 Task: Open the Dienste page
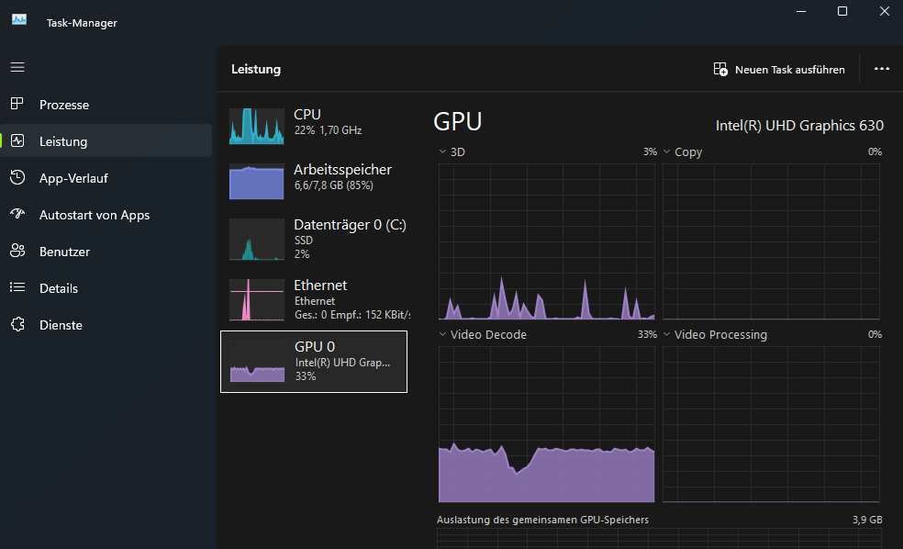click(x=106, y=325)
